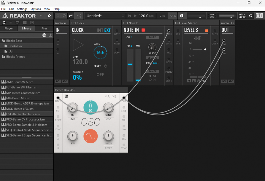Click the Clock block play triangle
This screenshot has width=265, height=181.
point(78,45)
